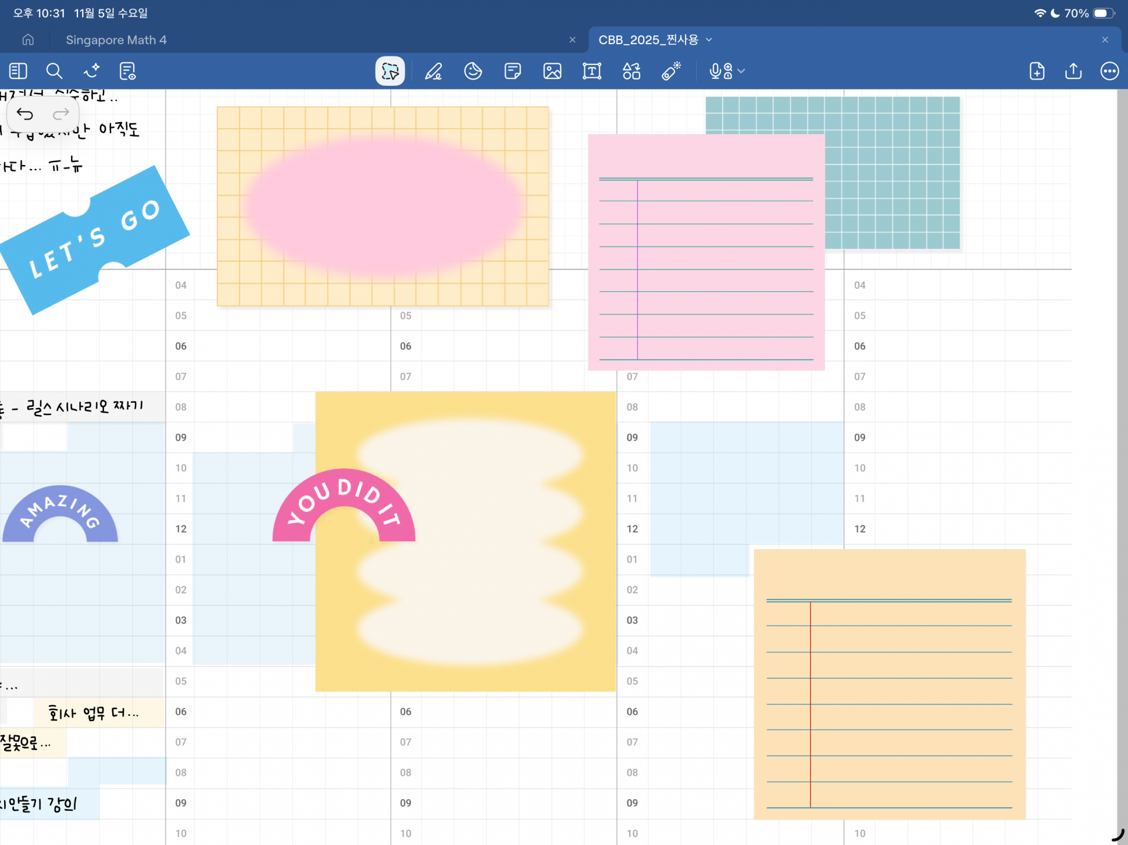Activate the laser pointer tool

(671, 71)
